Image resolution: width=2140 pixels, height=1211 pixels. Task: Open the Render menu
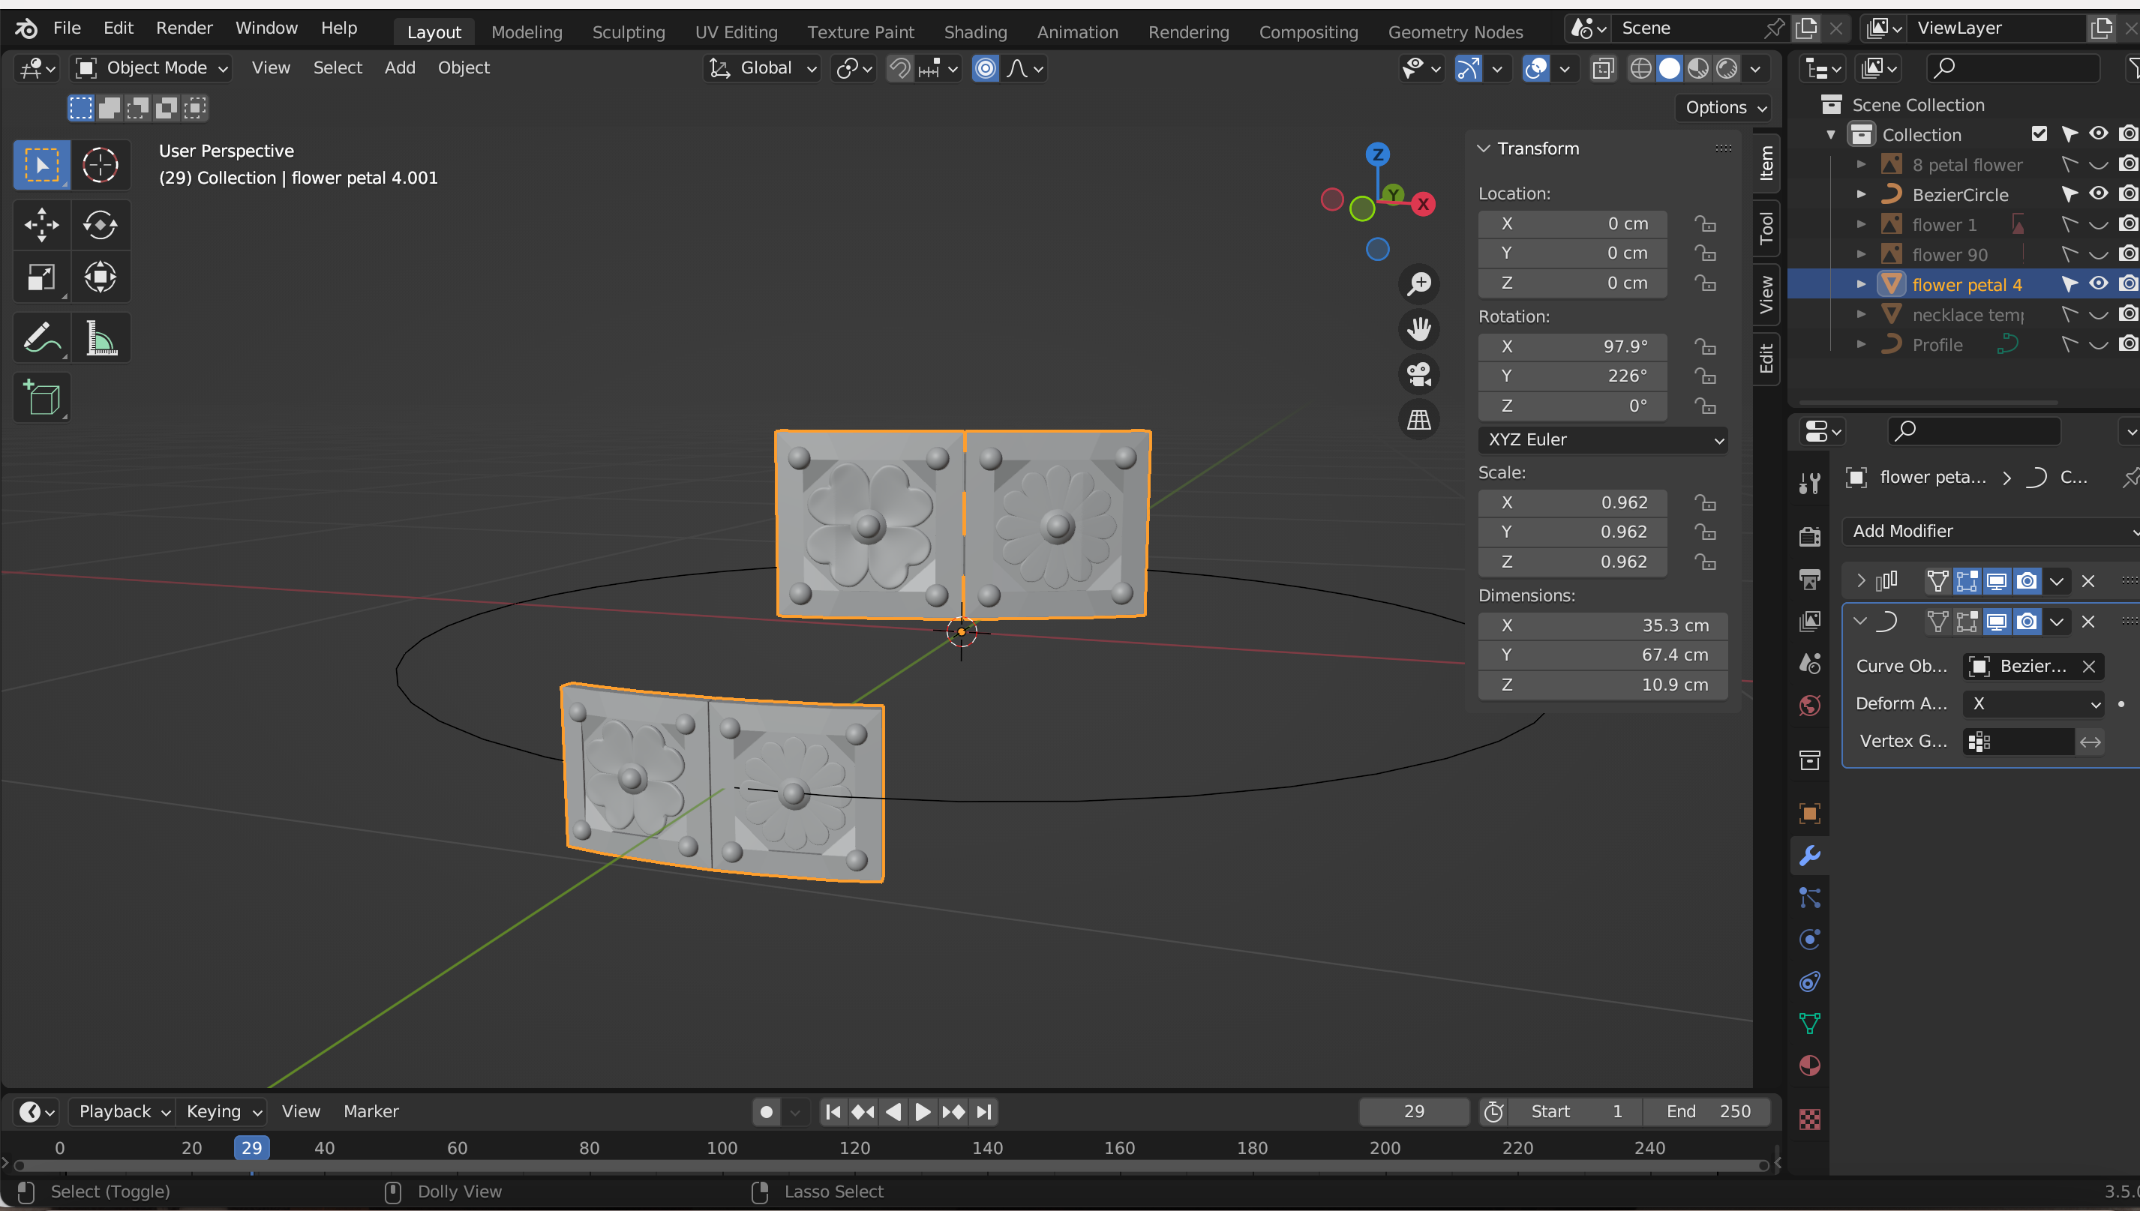coord(184,28)
